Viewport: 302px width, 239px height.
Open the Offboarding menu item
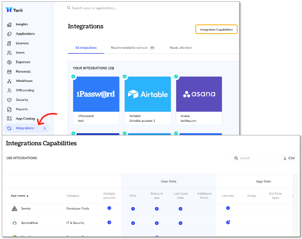25,90
